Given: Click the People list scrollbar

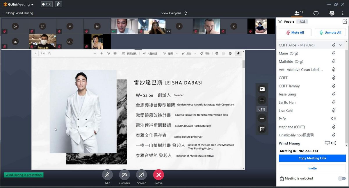Looking at the screenshot, I should pyautogui.click(x=346, y=96).
